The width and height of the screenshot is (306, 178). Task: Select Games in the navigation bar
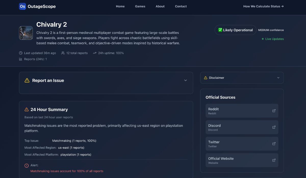140,6
